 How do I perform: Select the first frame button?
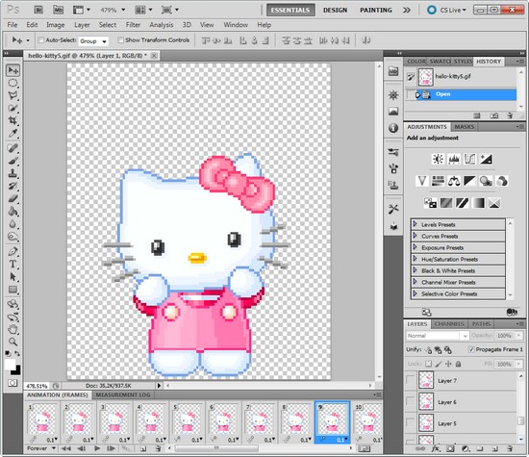coord(66,448)
